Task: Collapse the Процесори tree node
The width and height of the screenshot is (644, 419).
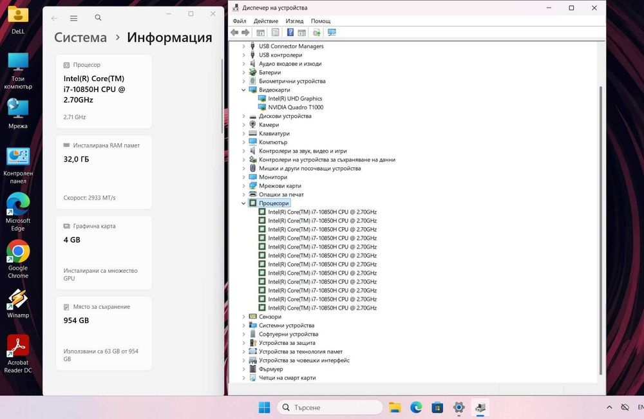Action: point(243,203)
